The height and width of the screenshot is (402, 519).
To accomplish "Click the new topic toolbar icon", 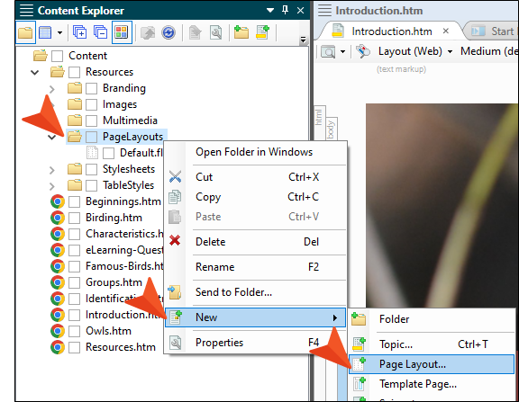I will [x=262, y=32].
